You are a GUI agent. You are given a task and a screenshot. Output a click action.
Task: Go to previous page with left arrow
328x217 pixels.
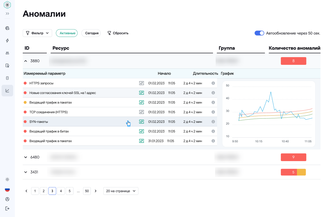pos(26,191)
